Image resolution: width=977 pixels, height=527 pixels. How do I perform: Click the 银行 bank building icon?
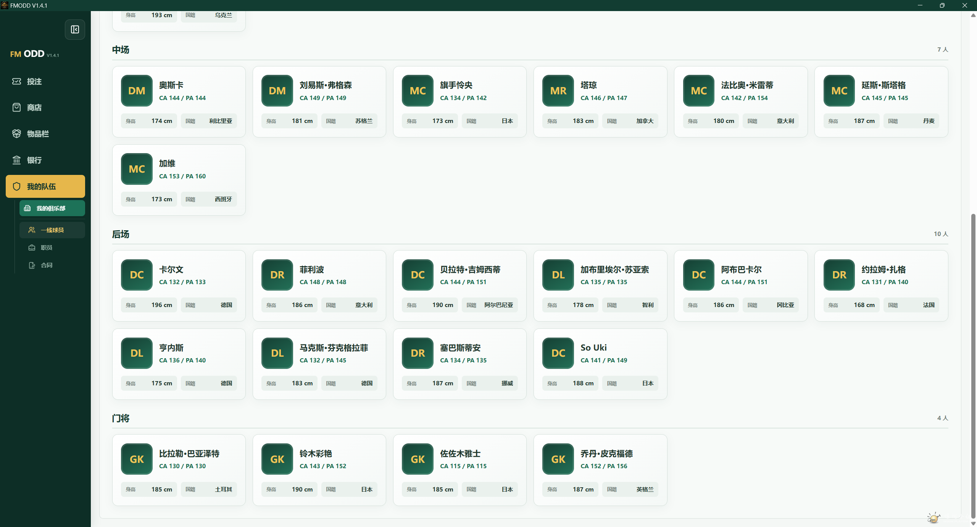point(16,160)
